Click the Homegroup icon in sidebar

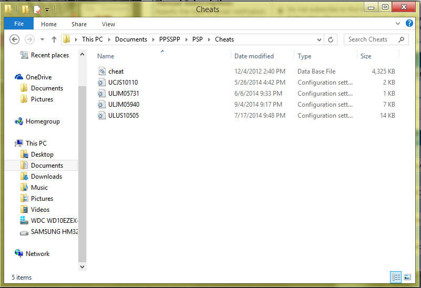point(19,121)
